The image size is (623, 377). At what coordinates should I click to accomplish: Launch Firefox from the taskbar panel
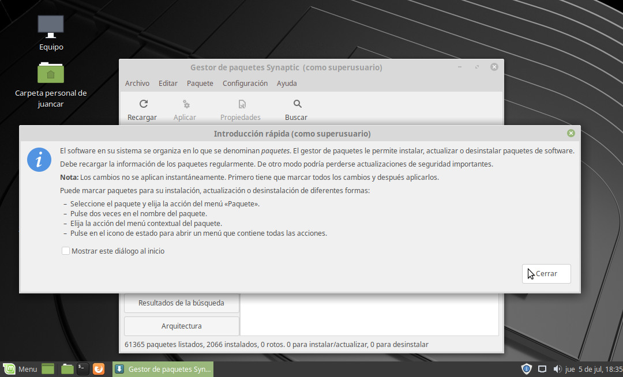click(x=99, y=369)
